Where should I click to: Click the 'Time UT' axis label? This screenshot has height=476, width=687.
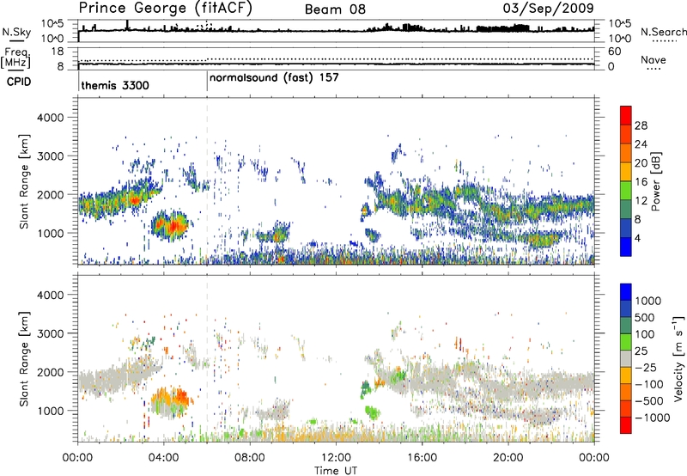click(x=336, y=471)
